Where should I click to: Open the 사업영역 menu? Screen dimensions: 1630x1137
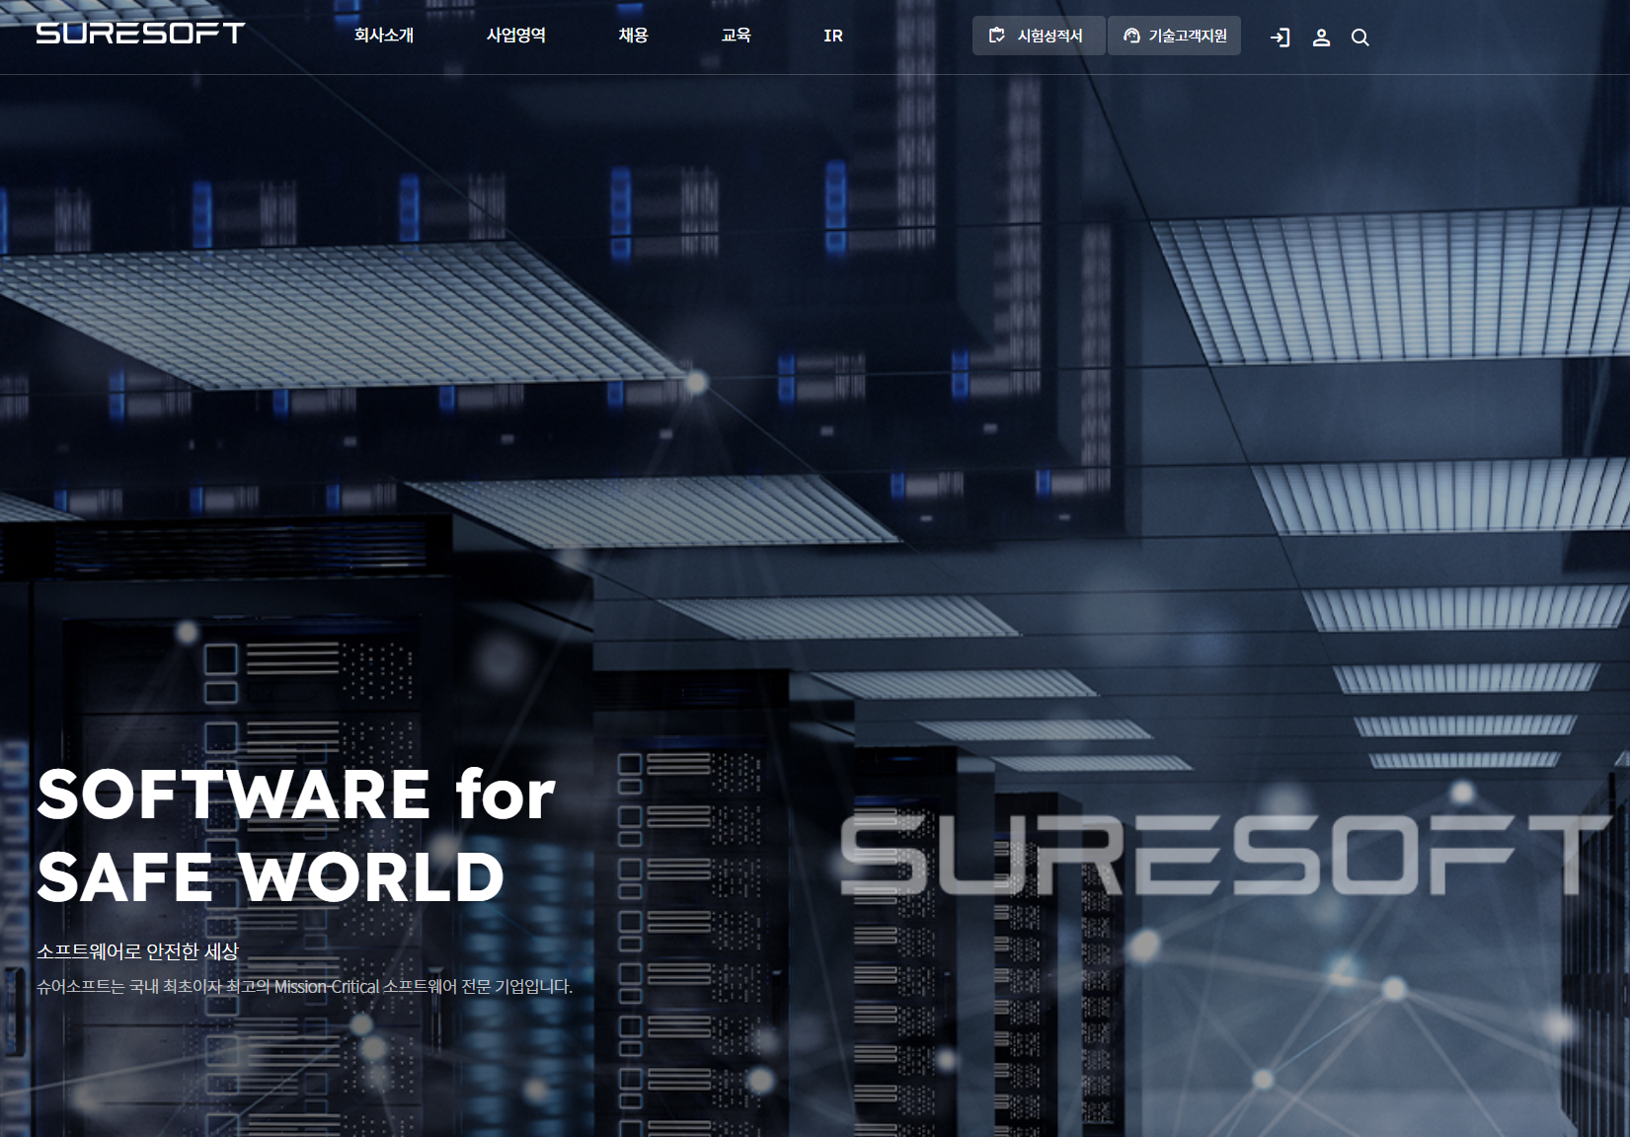(516, 36)
